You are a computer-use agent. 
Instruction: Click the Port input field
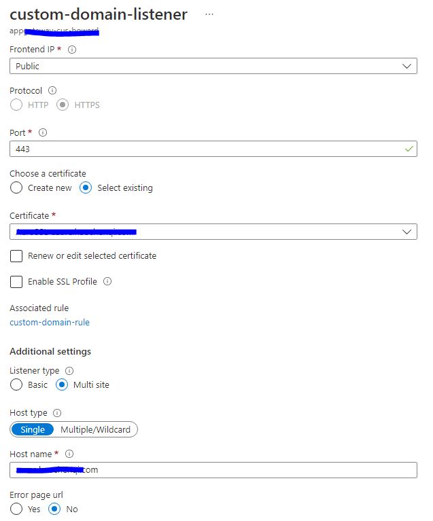(x=204, y=149)
